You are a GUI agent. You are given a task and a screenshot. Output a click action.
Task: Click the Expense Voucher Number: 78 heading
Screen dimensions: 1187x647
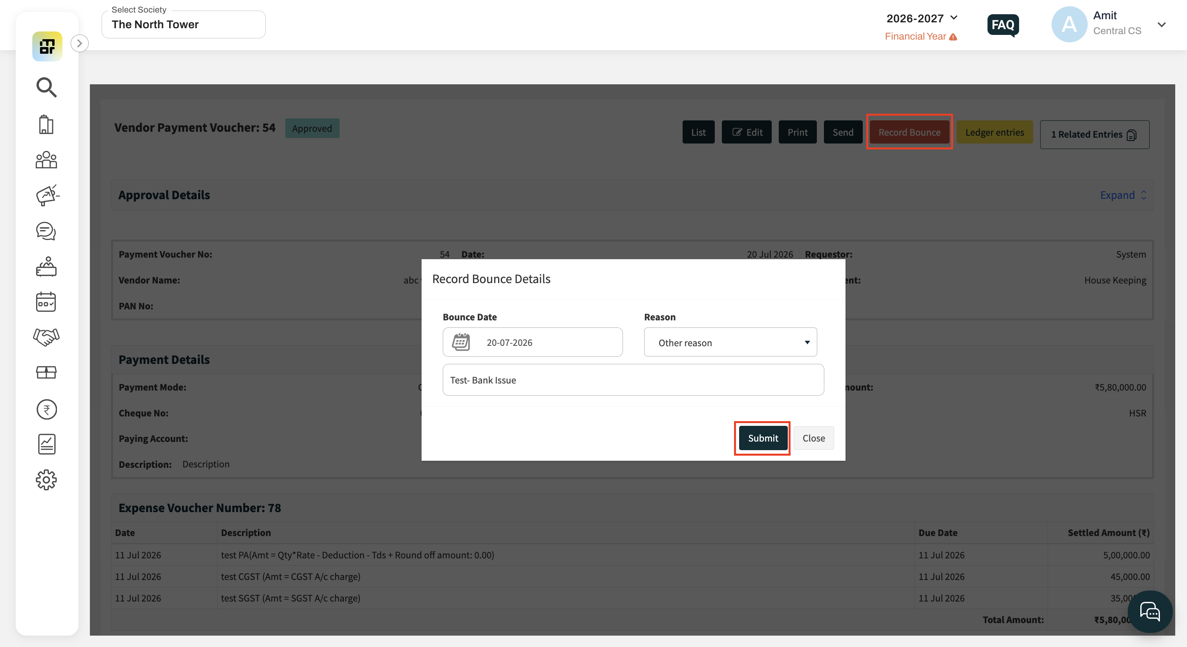[199, 507]
